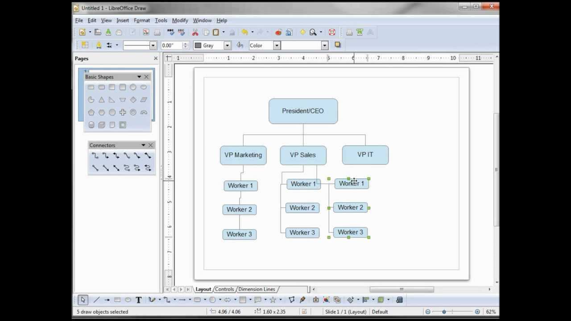571x321 pixels.
Task: Pick the isosceles triangle in Basic Shapes
Action: 102,100
